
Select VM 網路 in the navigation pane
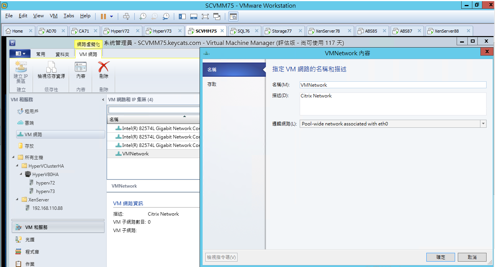point(60,134)
